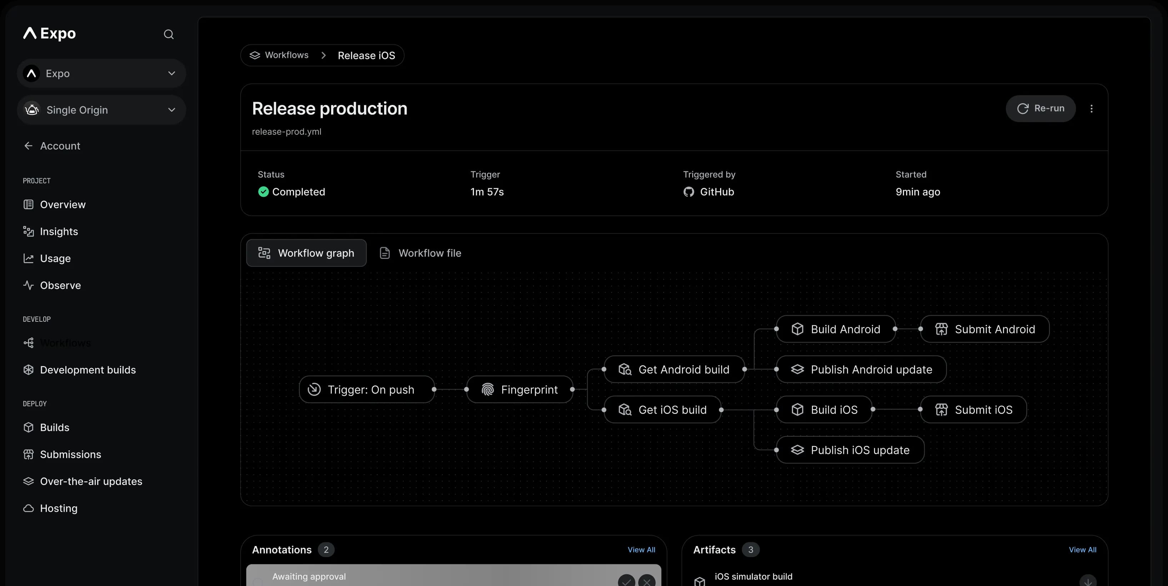Open the Single Origin project dropdown
Screen dimensions: 1168x586
[x=101, y=110]
